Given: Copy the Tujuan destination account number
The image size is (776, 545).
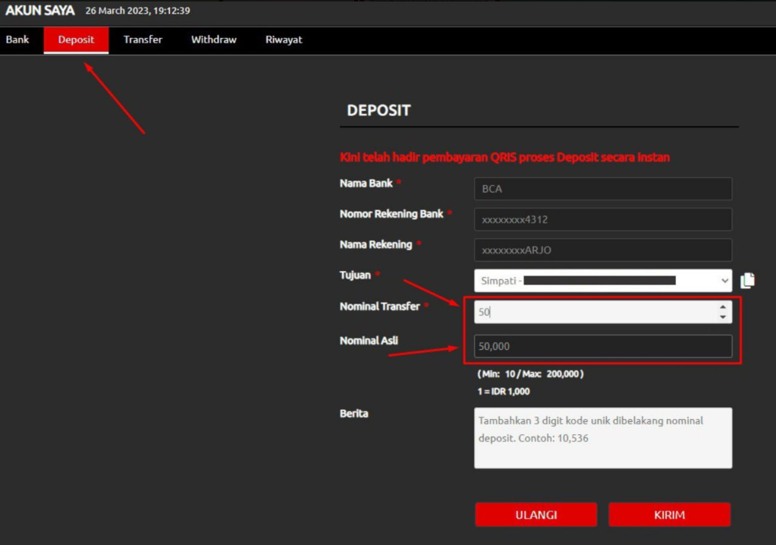Looking at the screenshot, I should tap(747, 281).
